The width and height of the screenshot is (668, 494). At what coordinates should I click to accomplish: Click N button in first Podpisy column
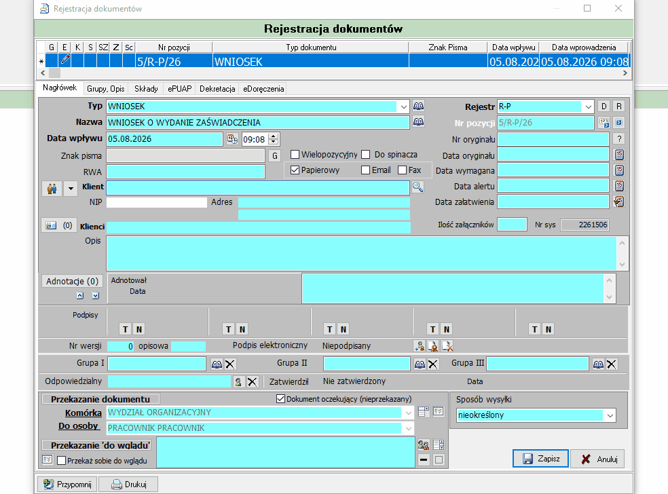pyautogui.click(x=139, y=329)
